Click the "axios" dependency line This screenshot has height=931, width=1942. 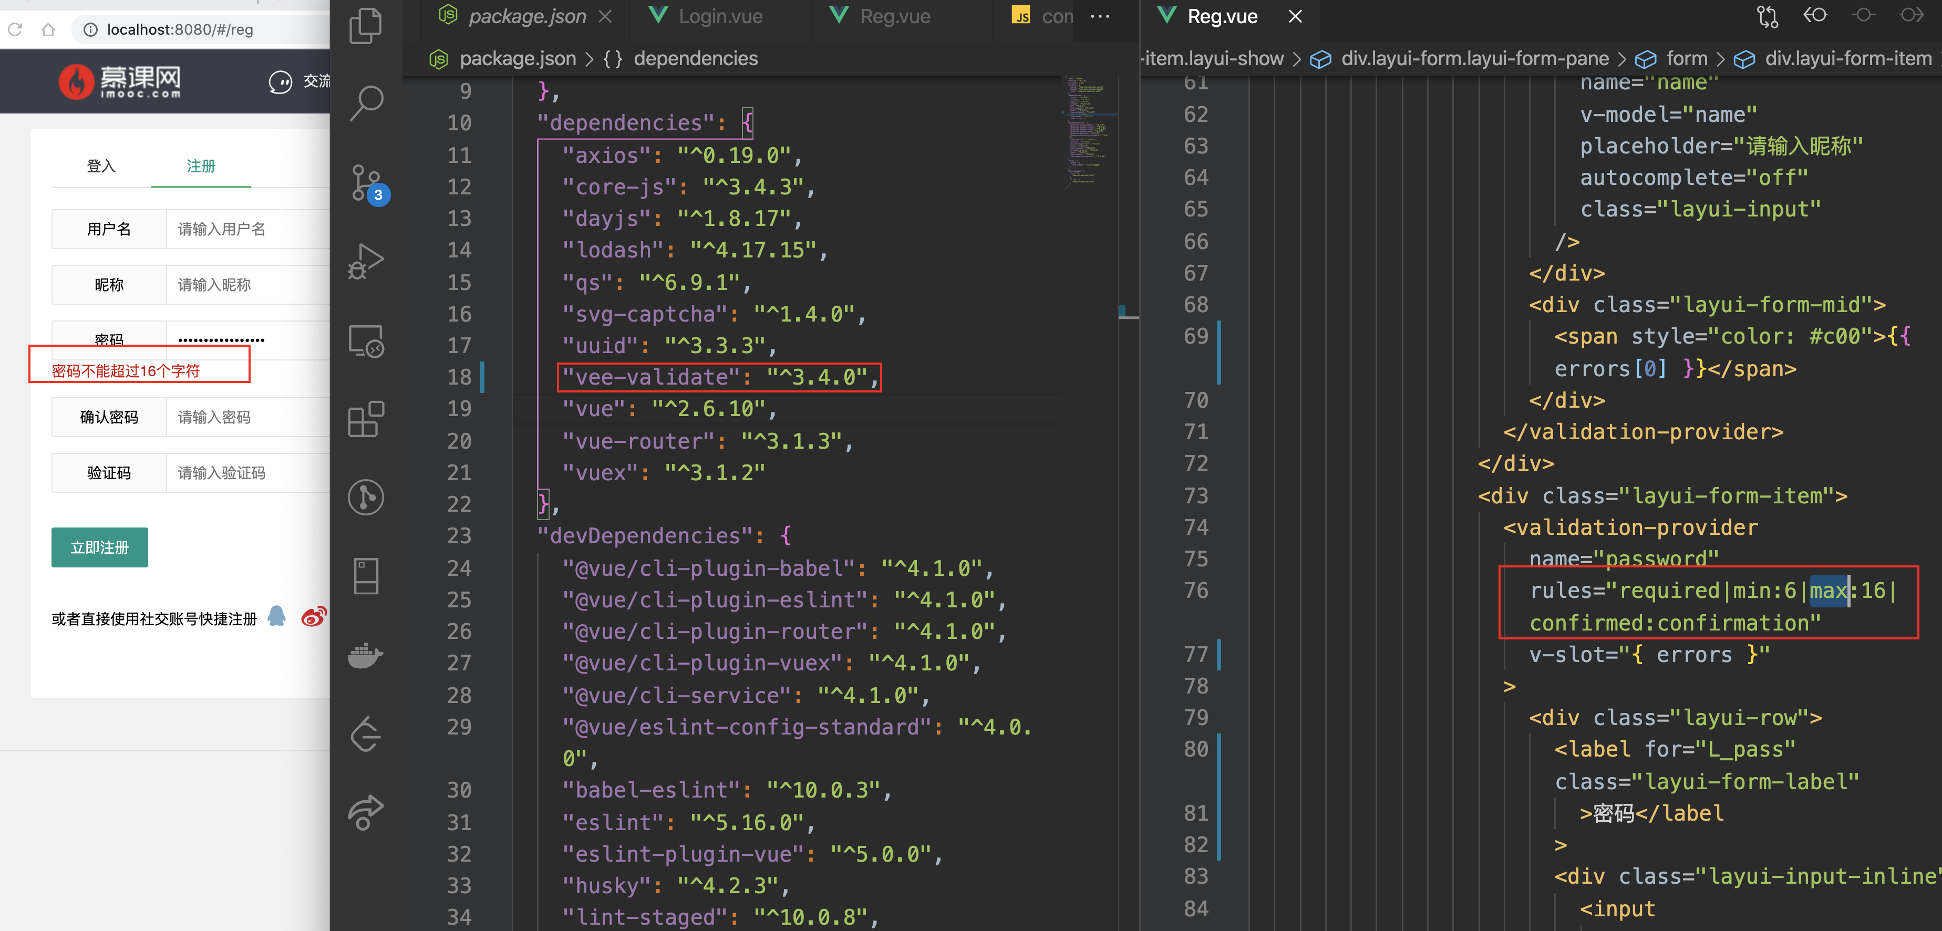[x=681, y=156]
